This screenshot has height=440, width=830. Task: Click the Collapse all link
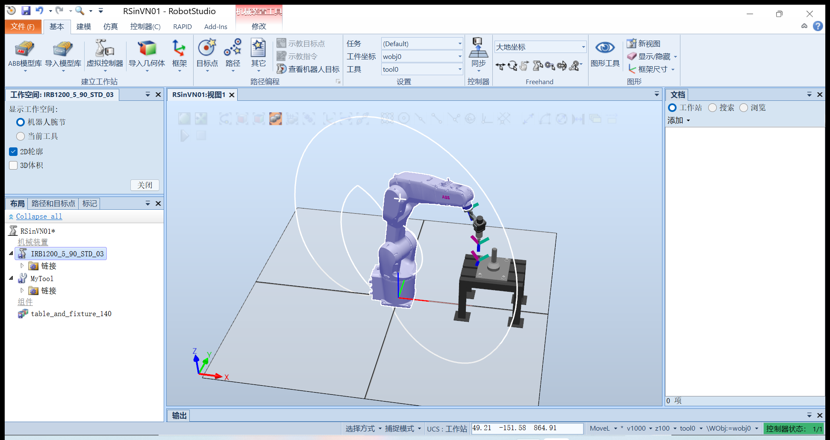(39, 217)
